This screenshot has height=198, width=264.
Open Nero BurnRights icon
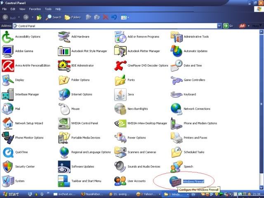pyautogui.click(x=120, y=109)
